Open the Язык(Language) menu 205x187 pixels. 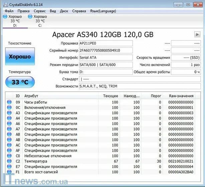pos(103,11)
